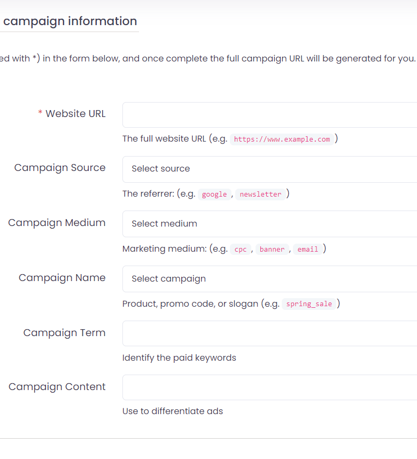Screen dimensions: 417x459
Task: Click the newsletter example tag
Action: click(x=260, y=195)
